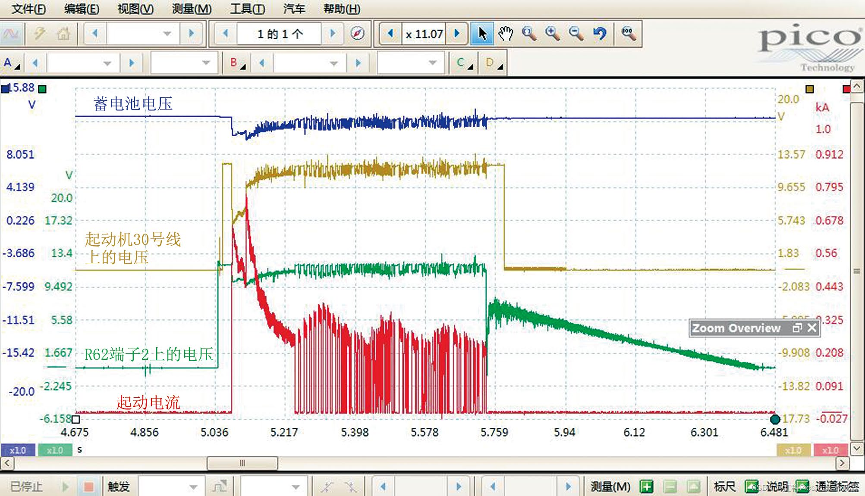Close the Zoom Overview panel
Image resolution: width=865 pixels, height=496 pixels.
[x=812, y=328]
